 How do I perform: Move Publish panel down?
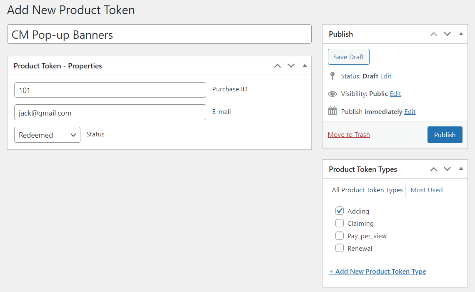tap(447, 34)
